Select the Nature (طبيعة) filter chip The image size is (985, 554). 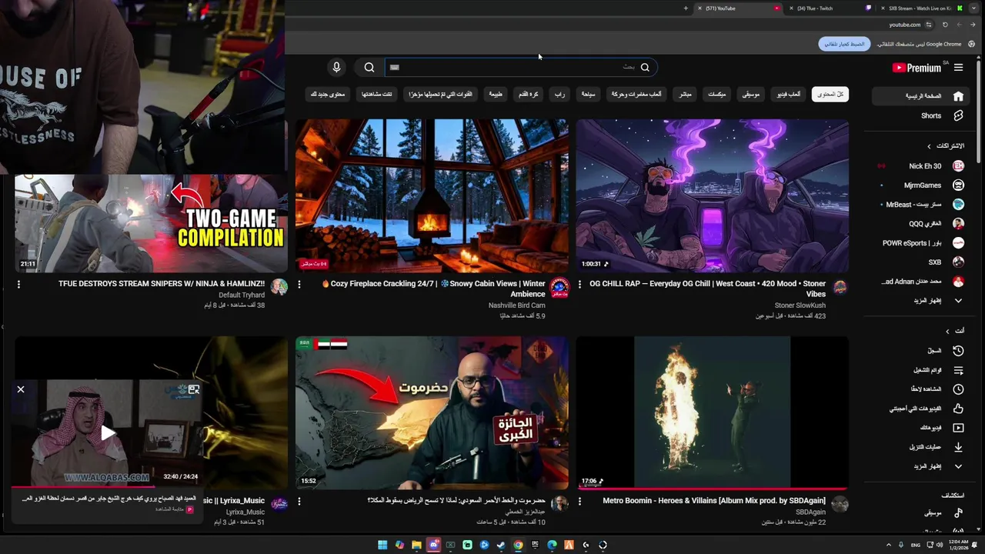(496, 94)
